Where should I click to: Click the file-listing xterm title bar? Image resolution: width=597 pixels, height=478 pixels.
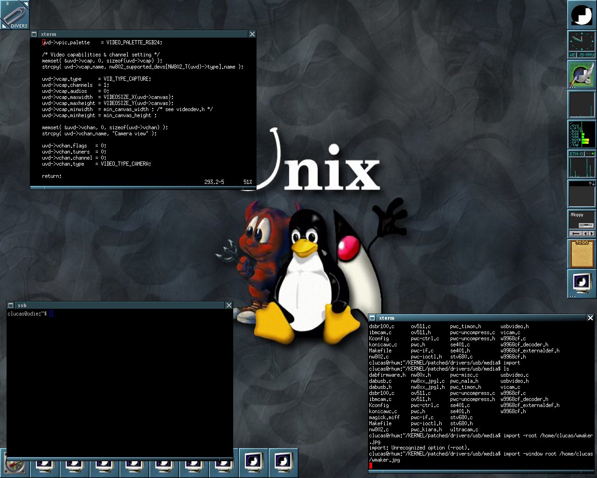click(481, 318)
